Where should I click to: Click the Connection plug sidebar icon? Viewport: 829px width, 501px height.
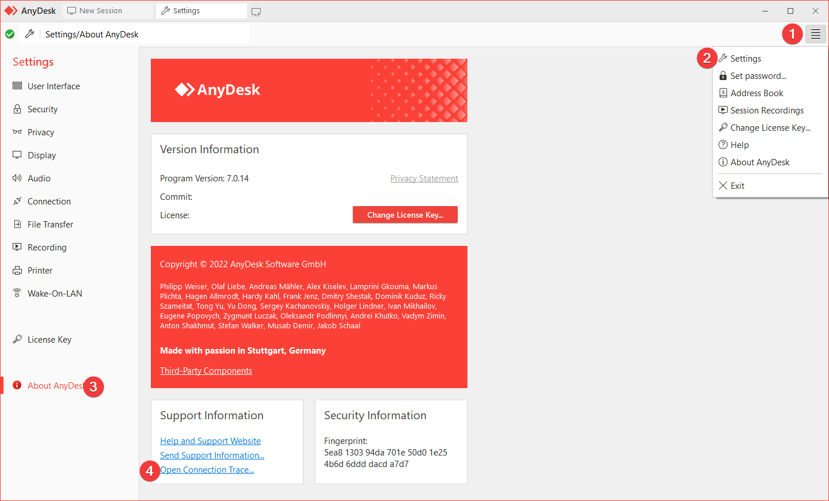point(17,201)
